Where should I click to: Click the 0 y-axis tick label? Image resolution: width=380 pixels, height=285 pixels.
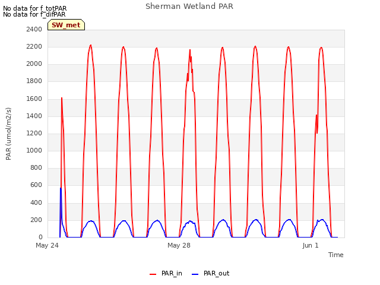click(x=40, y=237)
